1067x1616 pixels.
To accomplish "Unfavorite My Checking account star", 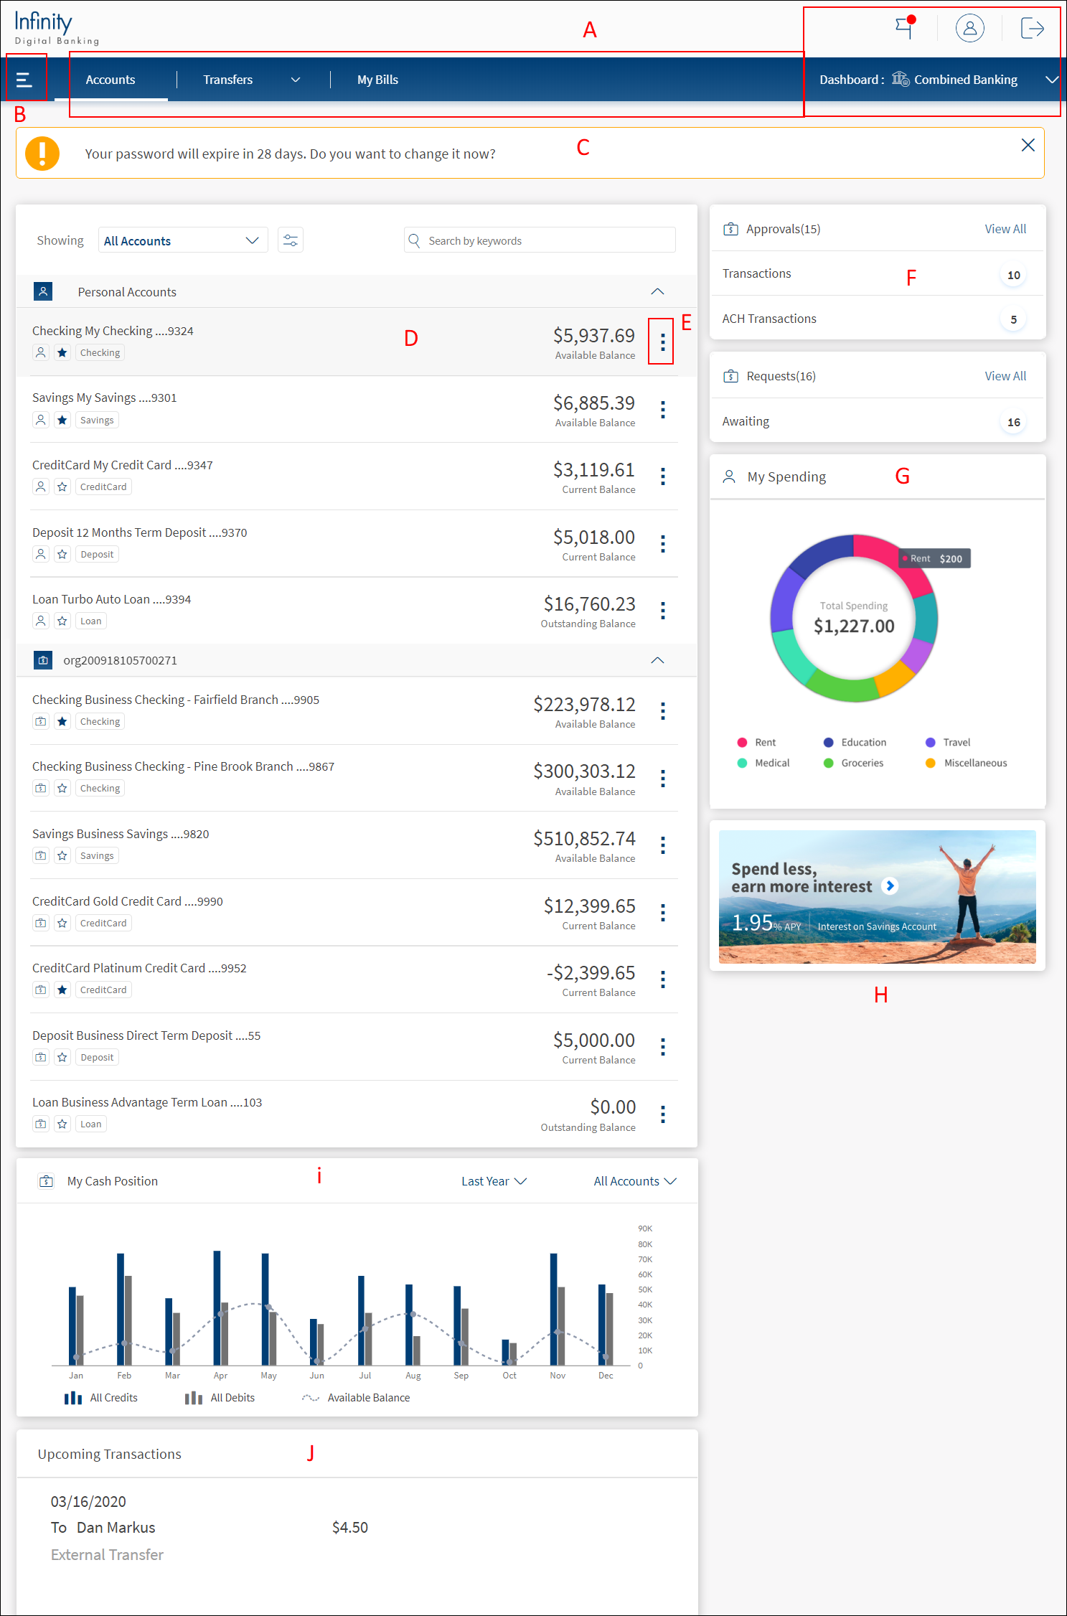I will tap(62, 352).
